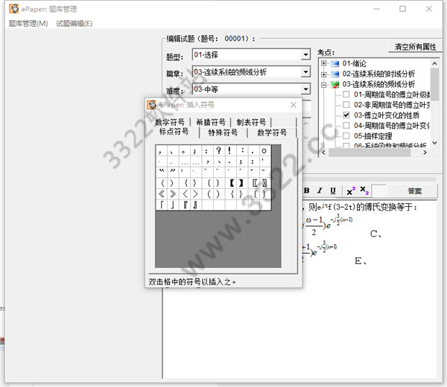The width and height of the screenshot is (447, 387).
Task: Choose the left corner bracket 「 symbol
Action: pyautogui.click(x=162, y=205)
